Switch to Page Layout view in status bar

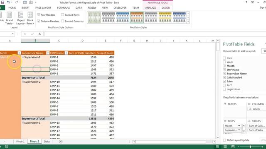pos(225,147)
